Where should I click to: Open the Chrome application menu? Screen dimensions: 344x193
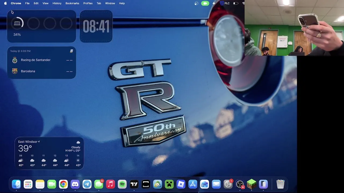click(x=16, y=3)
